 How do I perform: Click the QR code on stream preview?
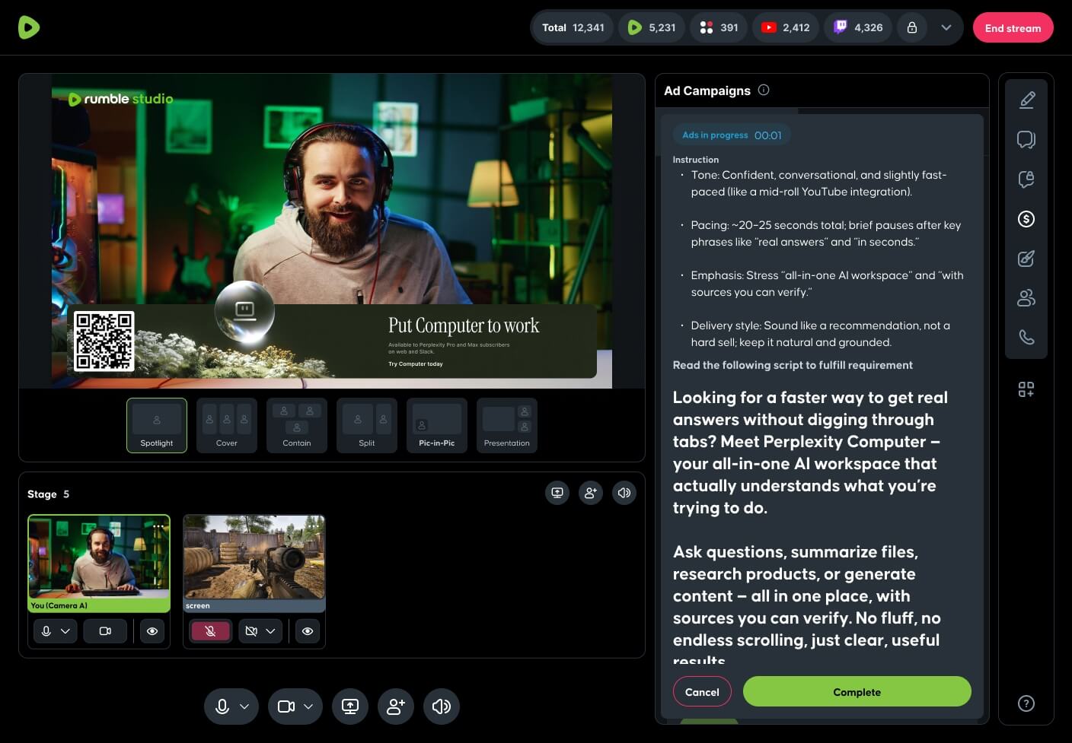[x=104, y=341]
